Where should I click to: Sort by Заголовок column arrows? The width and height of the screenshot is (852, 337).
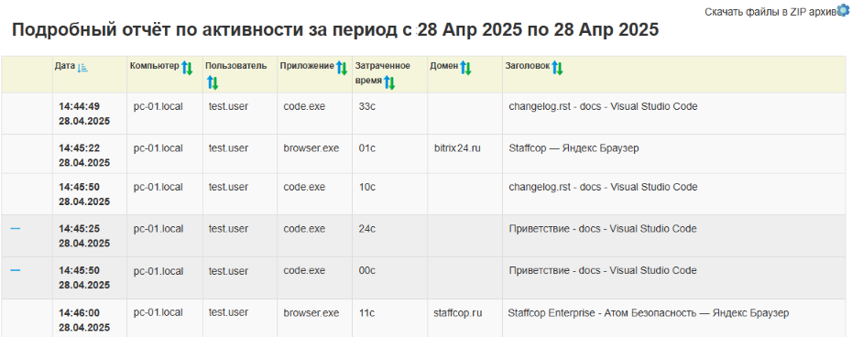pos(558,68)
